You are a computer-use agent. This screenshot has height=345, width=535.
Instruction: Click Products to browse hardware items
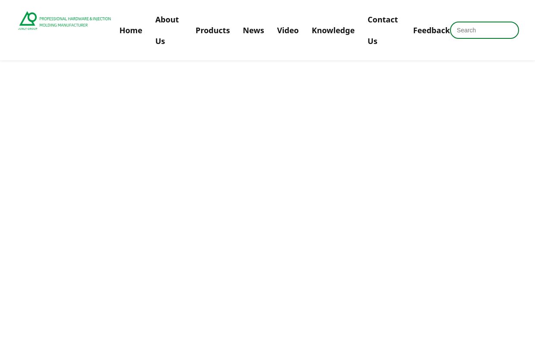213,30
